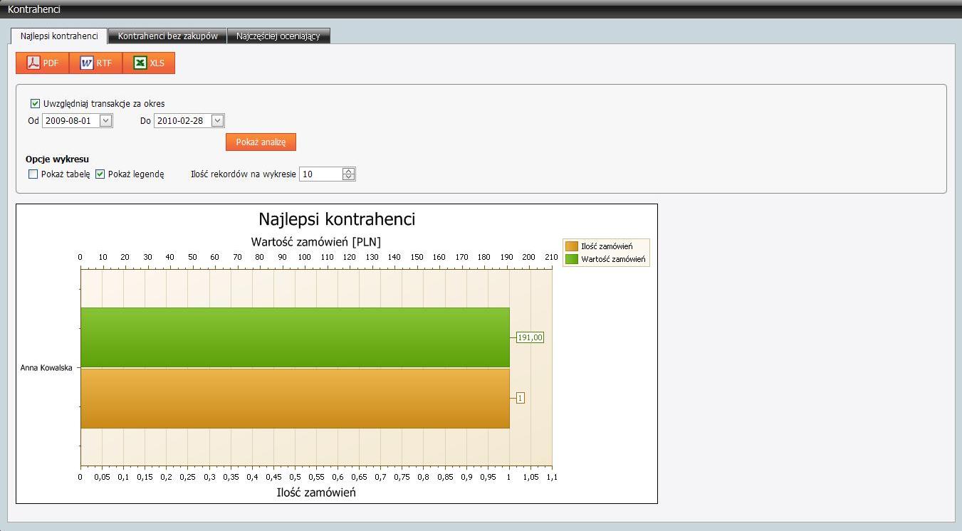This screenshot has width=962, height=531.
Task: Click the Kontrahenci window title
Action: click(34, 9)
